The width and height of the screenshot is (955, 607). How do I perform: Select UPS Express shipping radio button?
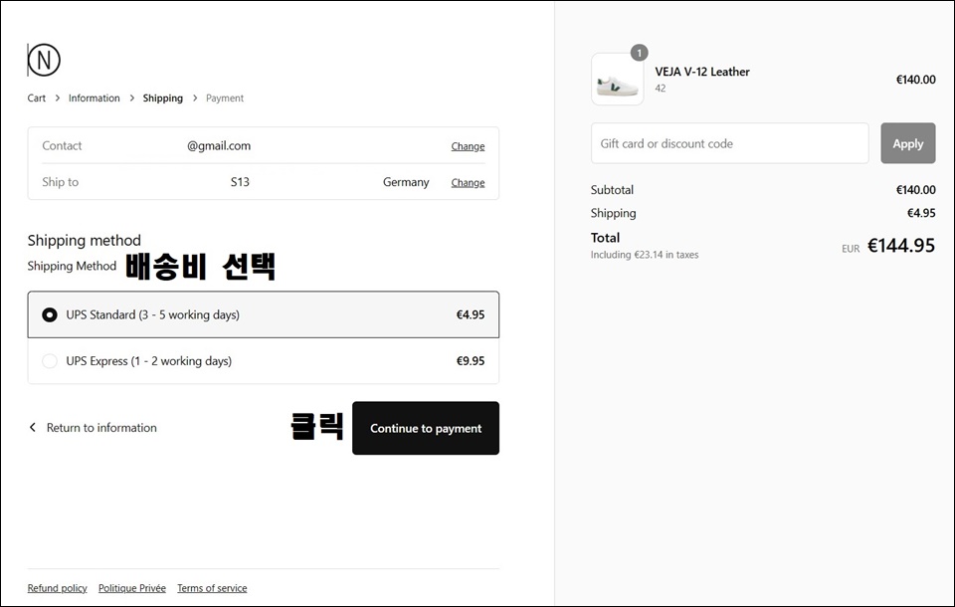coord(50,361)
